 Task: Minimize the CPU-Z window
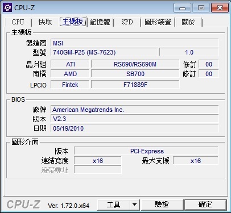(x=182, y=8)
